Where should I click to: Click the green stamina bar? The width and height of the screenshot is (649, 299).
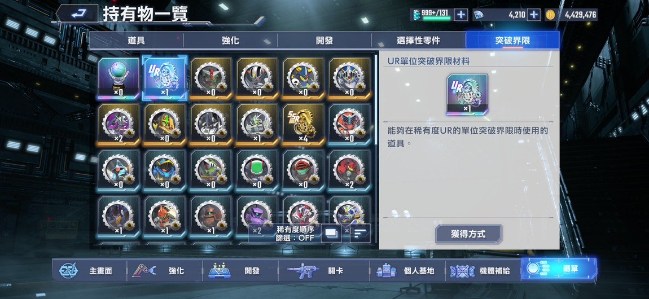click(x=436, y=18)
